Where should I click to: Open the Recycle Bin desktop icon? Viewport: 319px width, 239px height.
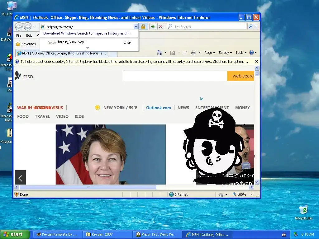[303, 213]
